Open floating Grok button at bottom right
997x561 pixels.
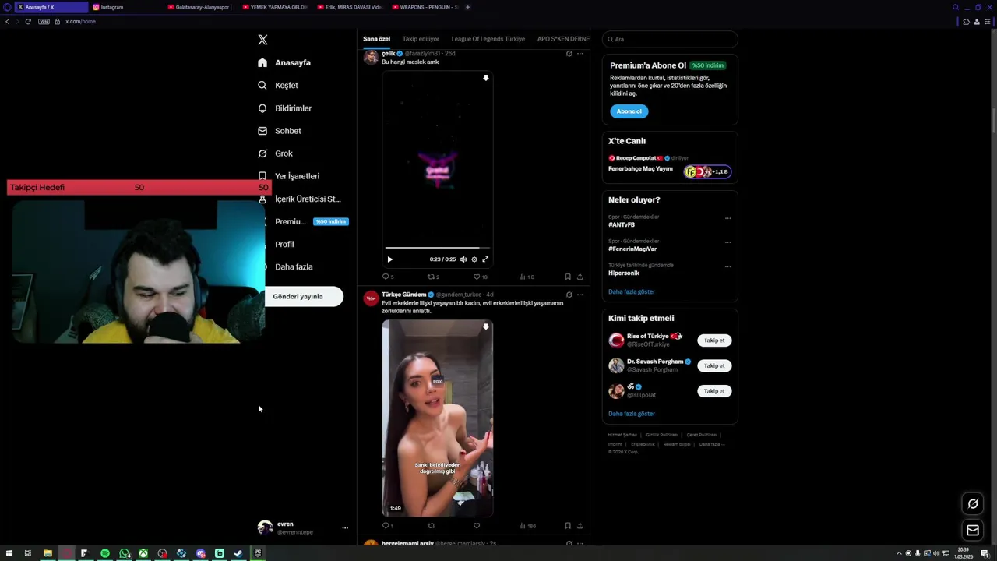[973, 503]
